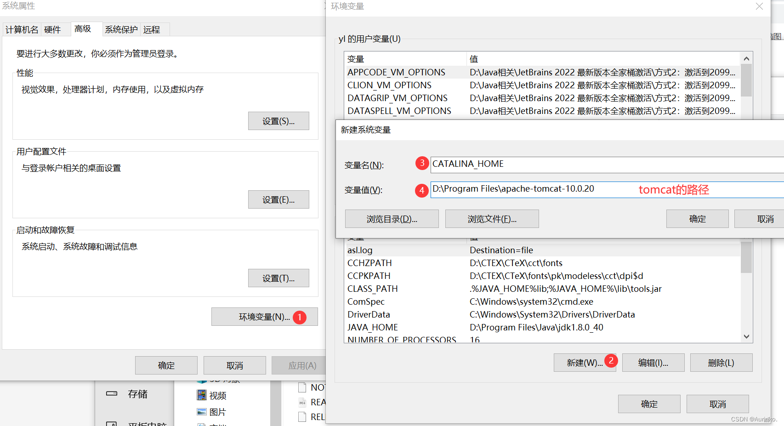
Task: Open startup and recovery 设置(T)... button
Action: [278, 278]
